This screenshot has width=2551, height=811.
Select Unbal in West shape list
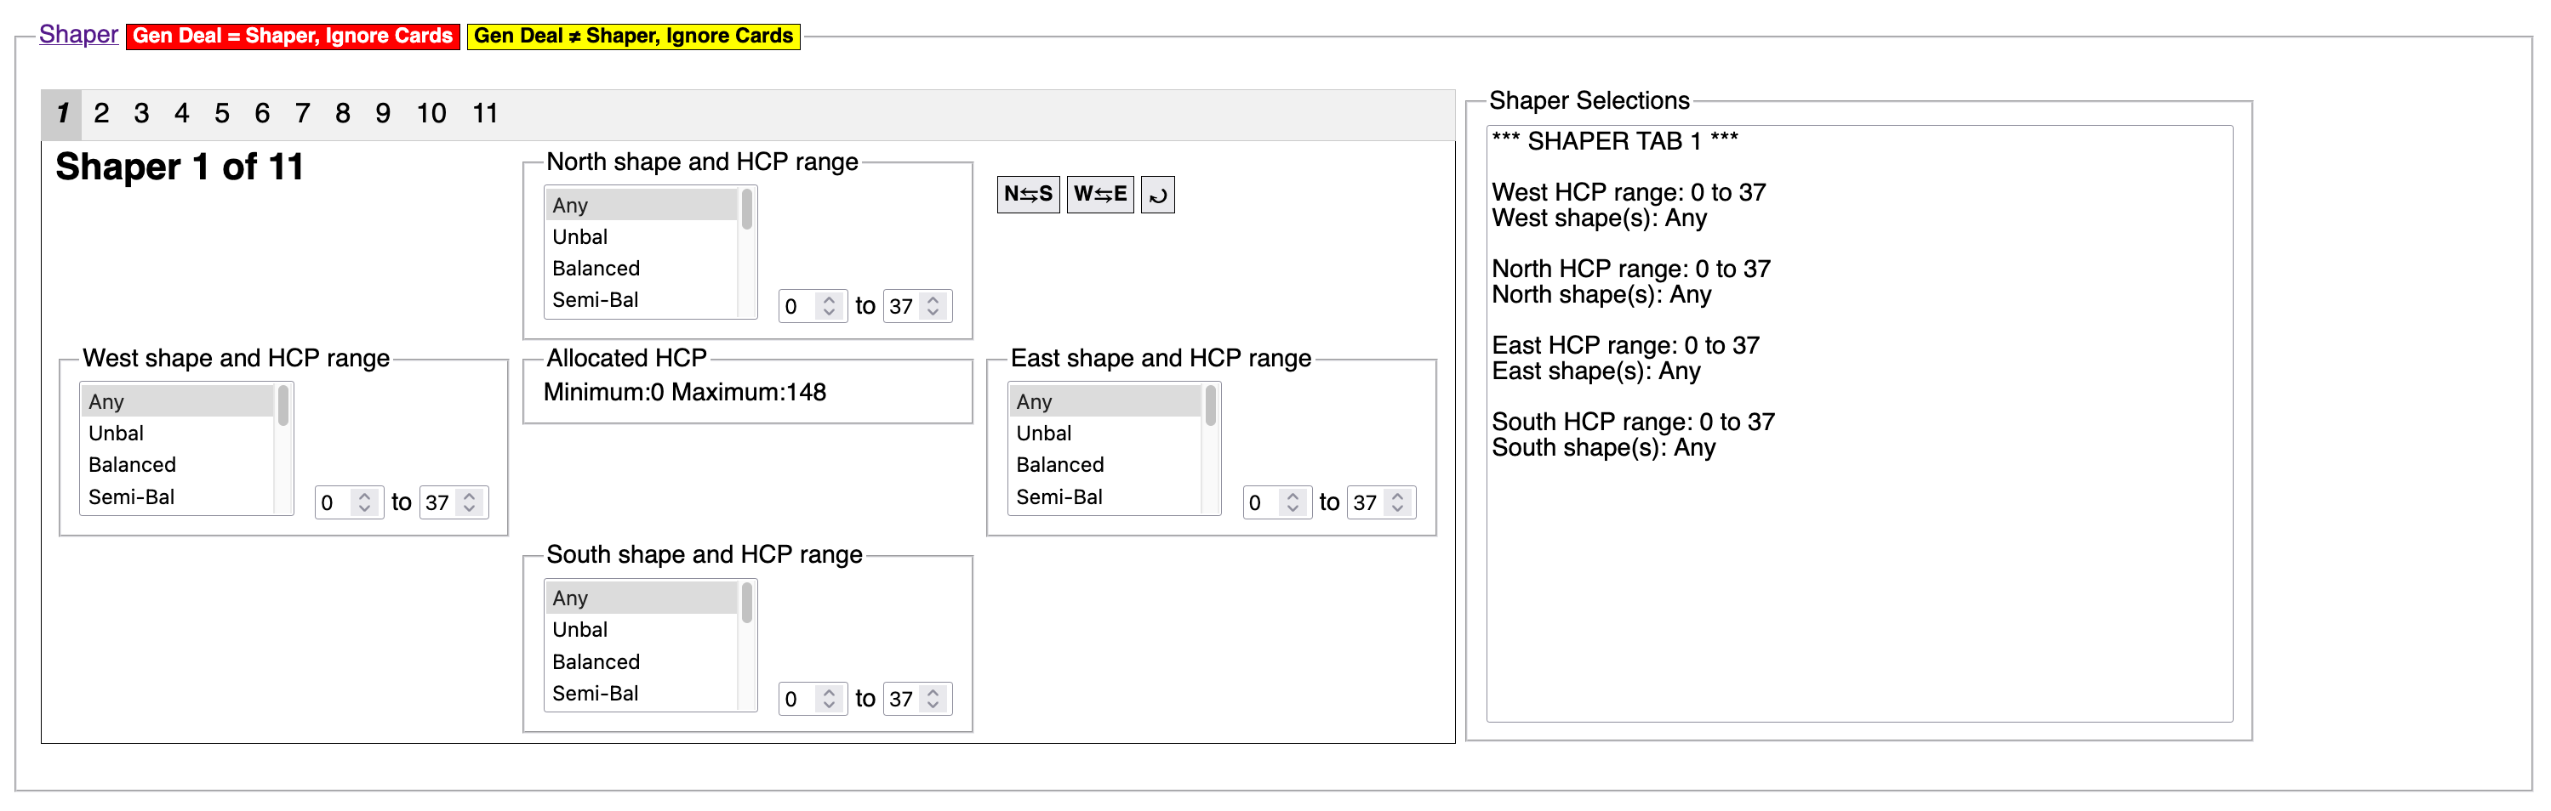(x=177, y=434)
